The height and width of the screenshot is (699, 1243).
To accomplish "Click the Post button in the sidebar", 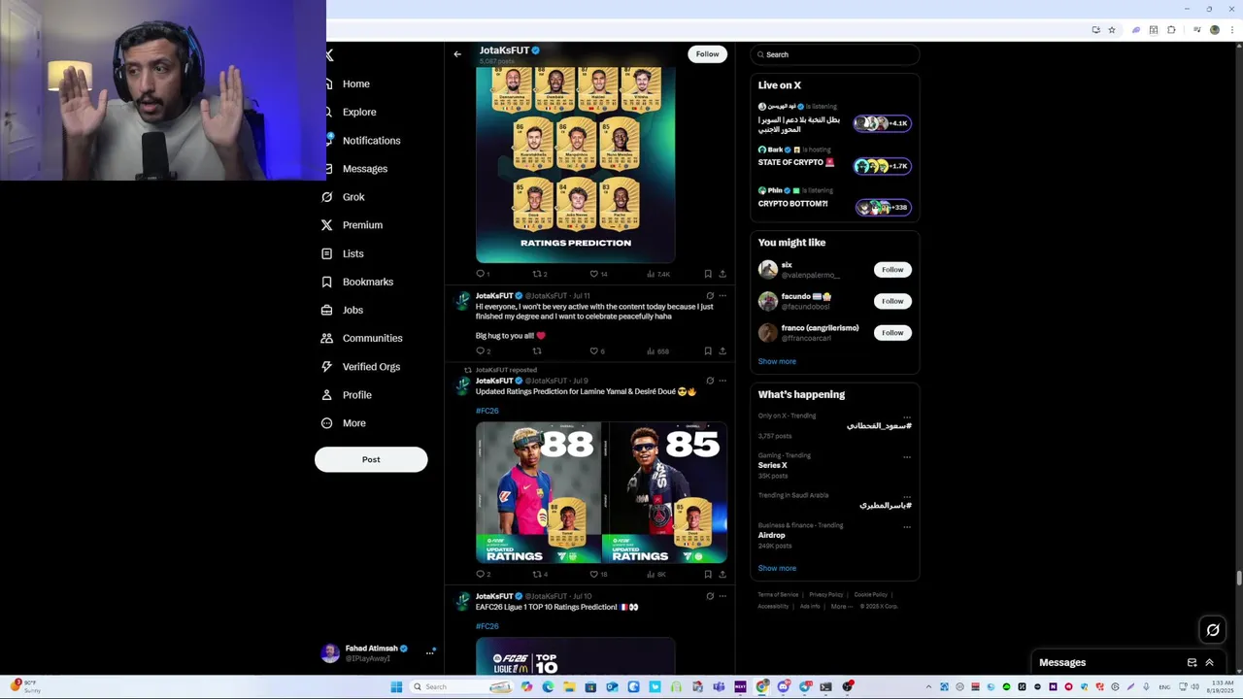I will (371, 459).
